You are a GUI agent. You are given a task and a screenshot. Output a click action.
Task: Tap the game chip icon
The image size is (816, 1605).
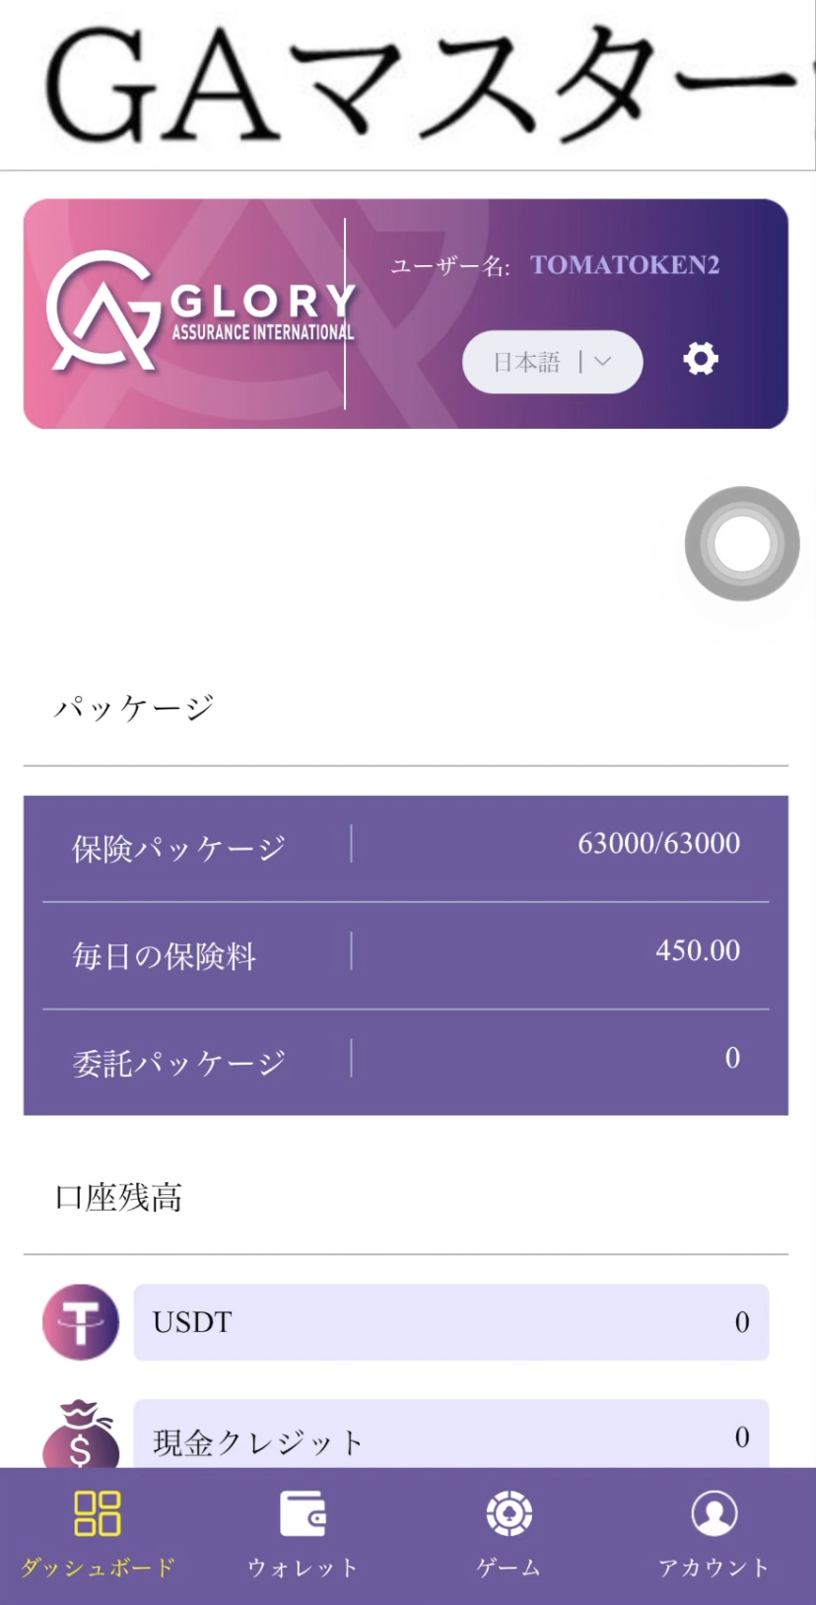tap(509, 1513)
